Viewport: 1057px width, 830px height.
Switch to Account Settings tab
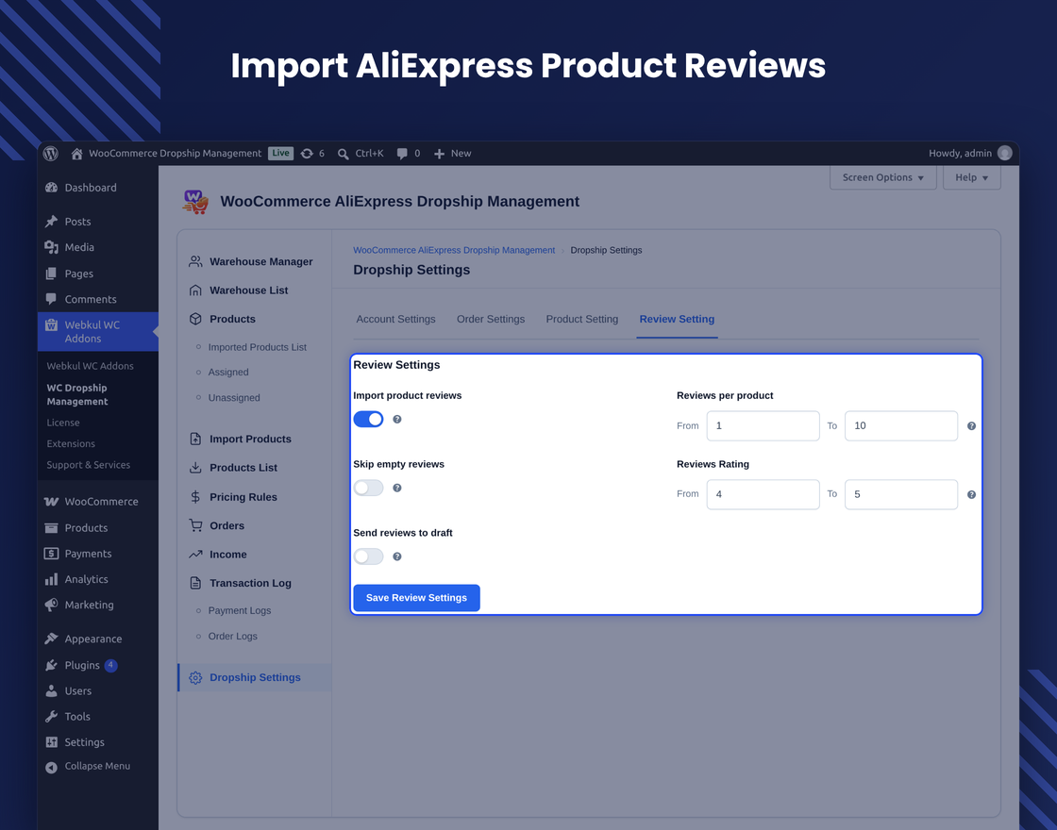click(x=395, y=320)
